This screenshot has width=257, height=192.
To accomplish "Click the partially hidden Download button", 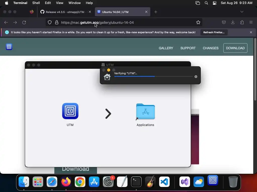I will [x=76, y=170].
